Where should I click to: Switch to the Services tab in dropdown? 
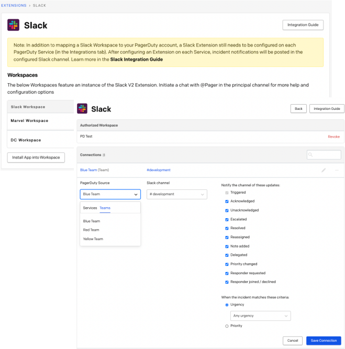tap(90, 208)
